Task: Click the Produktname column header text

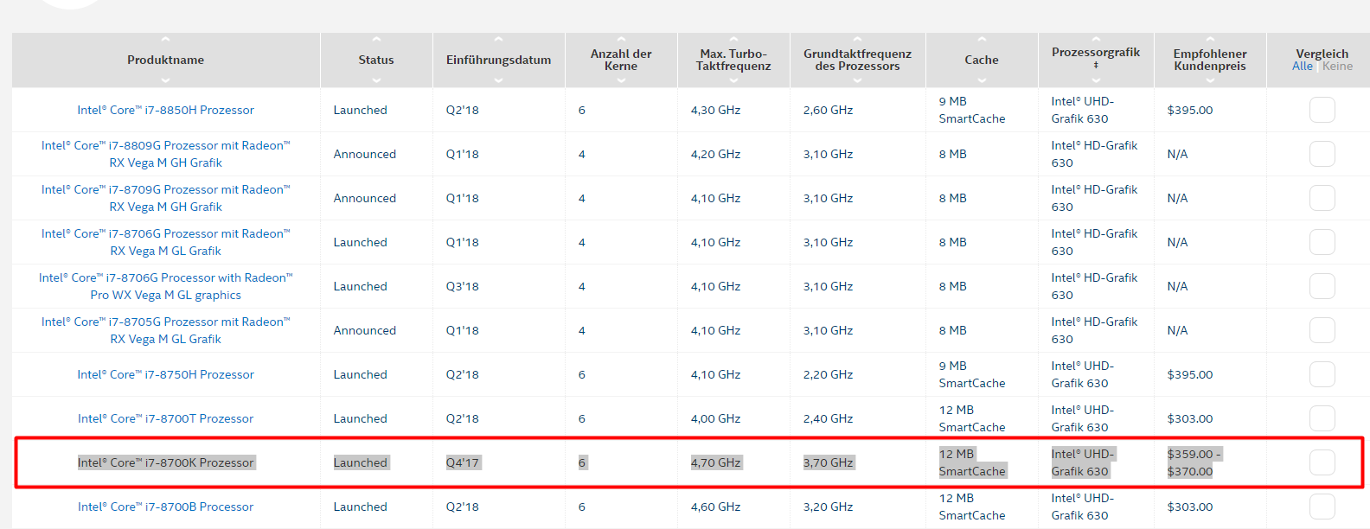Action: coord(165,60)
